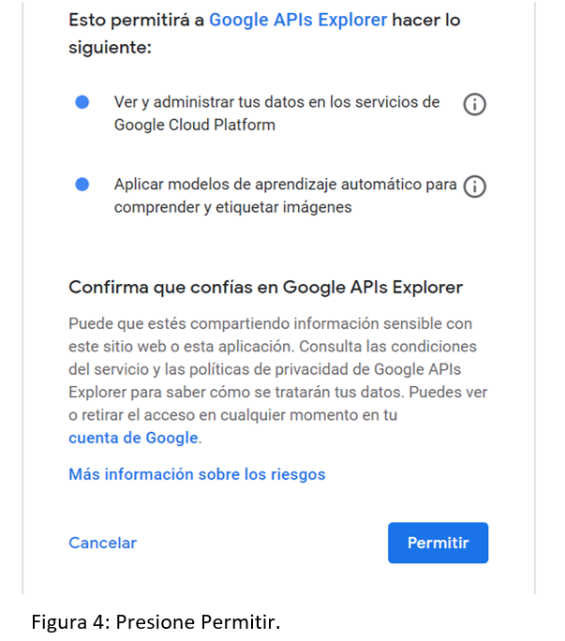Viewport: 565px width, 641px height.
Task: Click the "Confirma que confías" heading
Action: [266, 287]
